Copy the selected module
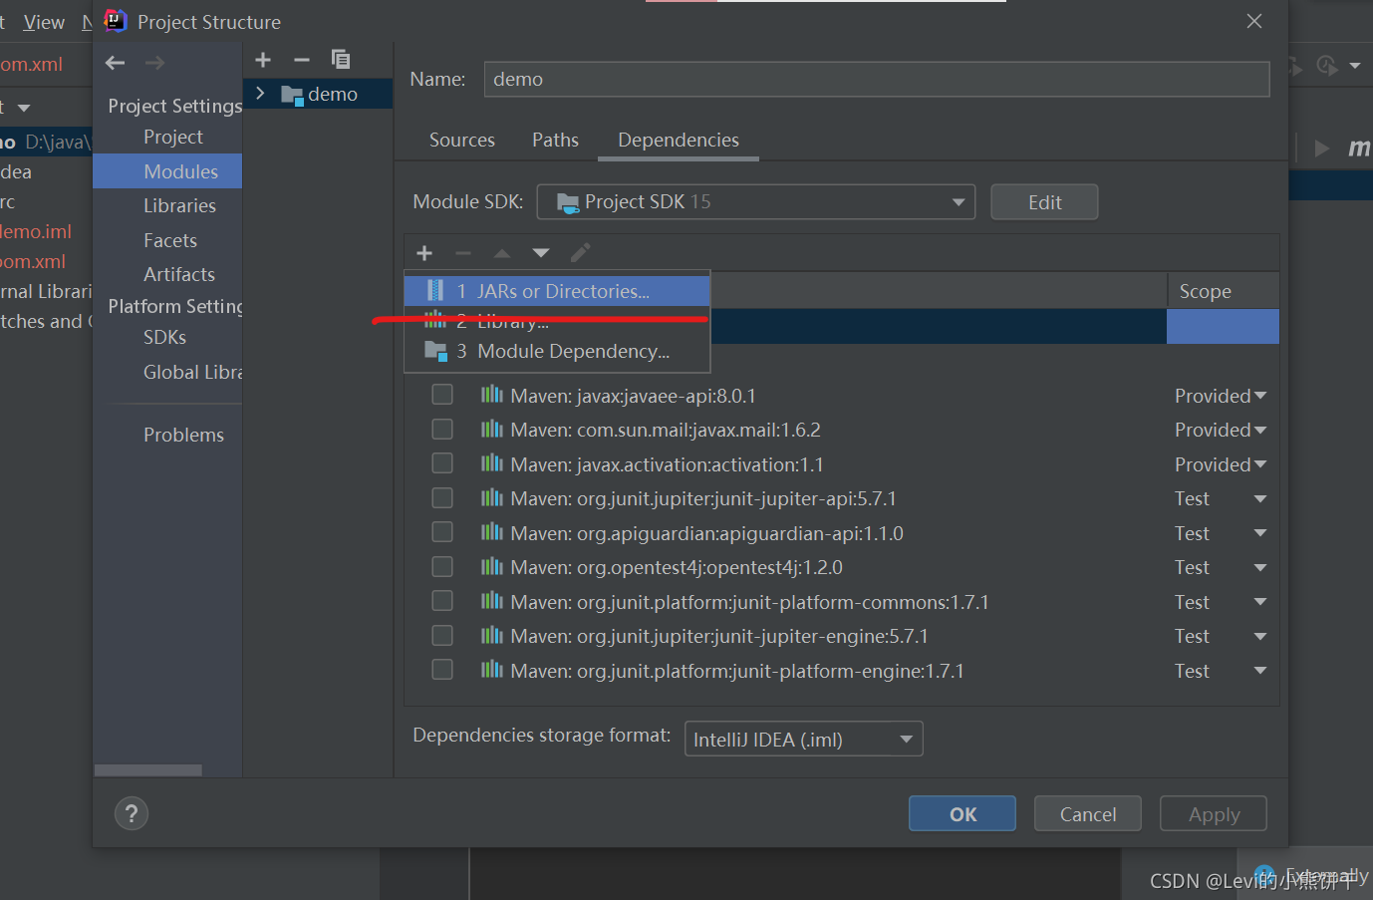The height and width of the screenshot is (900, 1373). [341, 60]
